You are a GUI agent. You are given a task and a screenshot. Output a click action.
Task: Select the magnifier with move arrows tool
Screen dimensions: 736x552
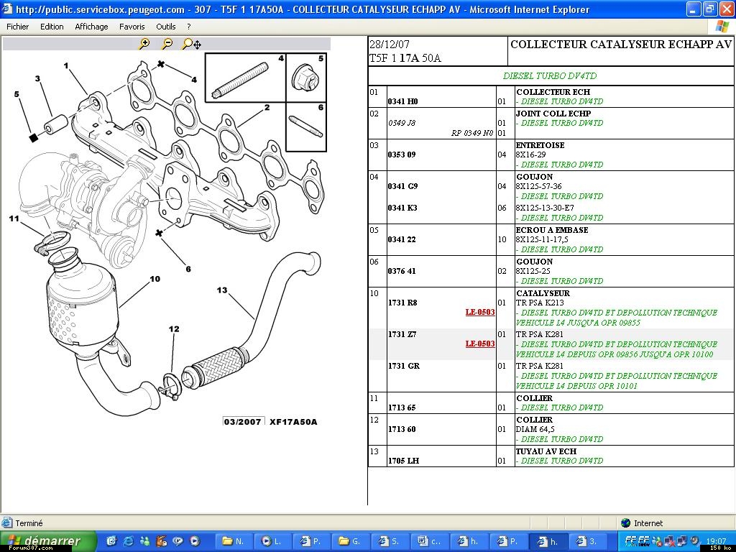pyautogui.click(x=191, y=44)
